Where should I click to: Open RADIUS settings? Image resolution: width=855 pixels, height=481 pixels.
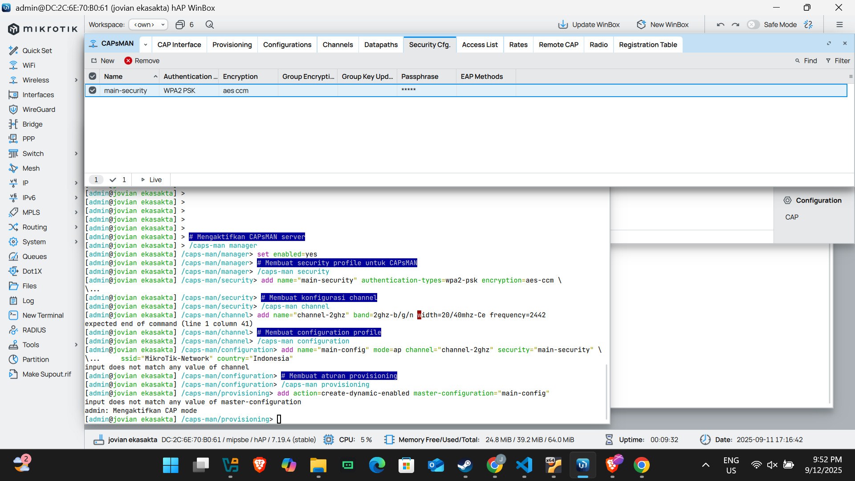pyautogui.click(x=34, y=330)
